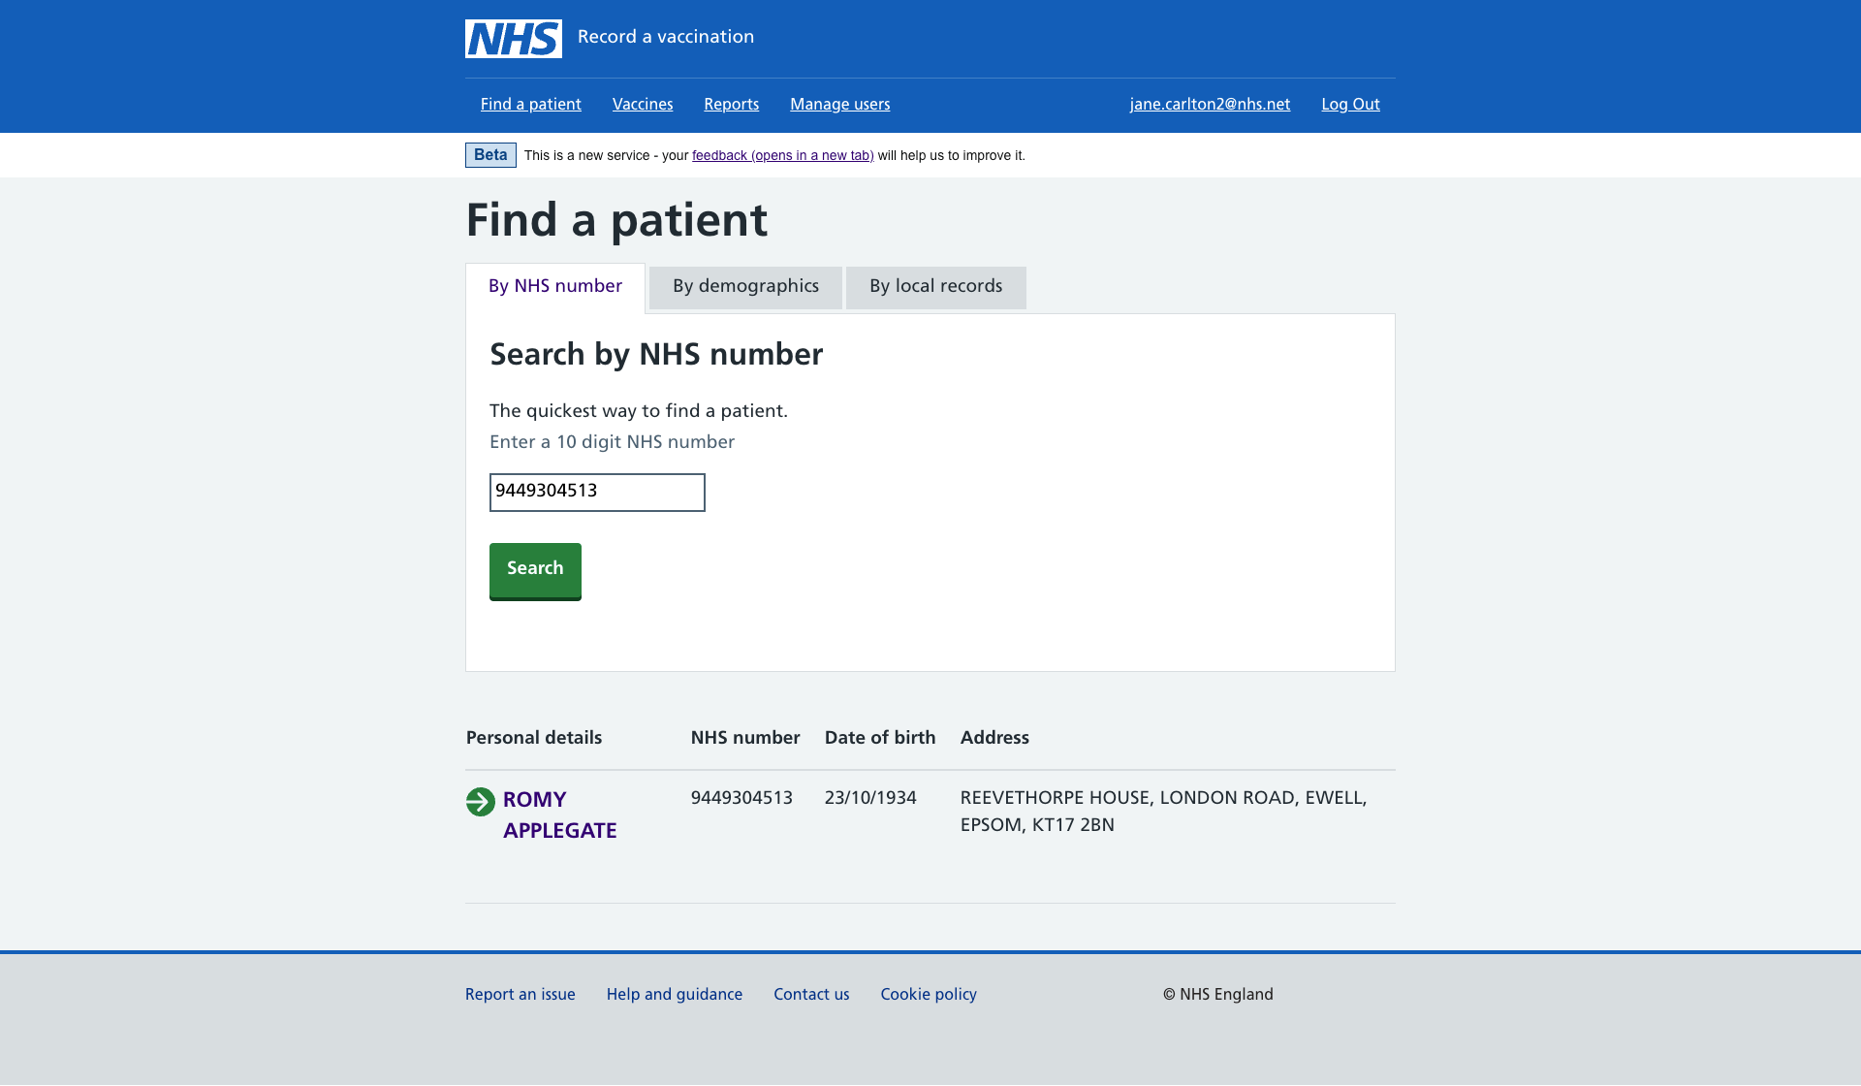Open feedback in a new tab

tap(783, 155)
